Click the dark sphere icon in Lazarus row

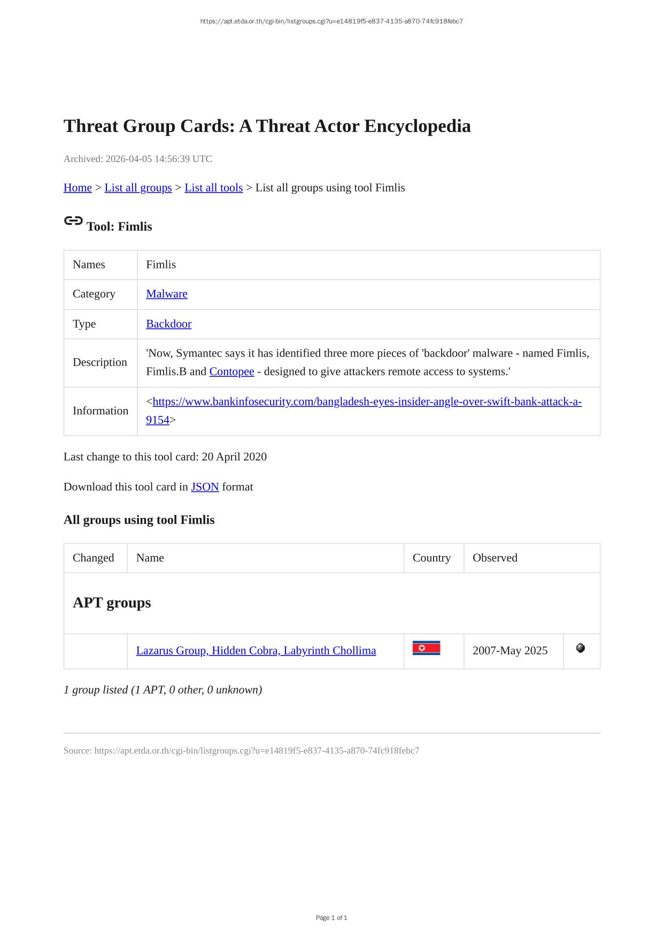[581, 648]
